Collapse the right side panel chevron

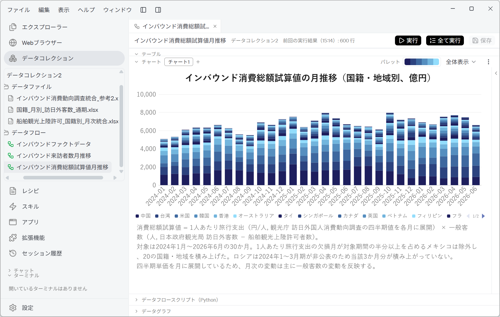click(x=496, y=73)
